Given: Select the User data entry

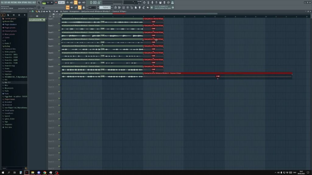Looking at the screenshot, I should click(8, 127).
